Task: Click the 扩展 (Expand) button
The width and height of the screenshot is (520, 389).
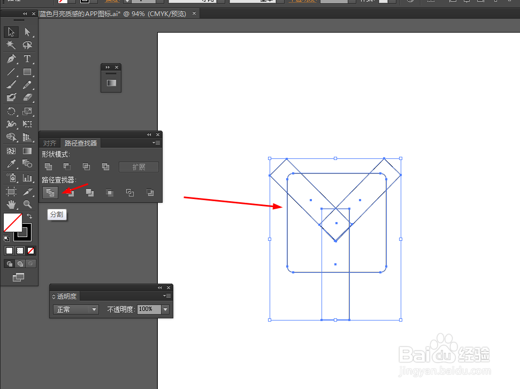Action: 139,167
